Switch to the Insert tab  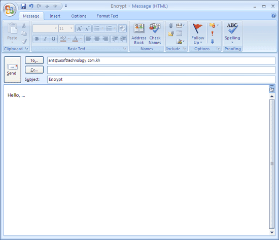click(x=55, y=16)
